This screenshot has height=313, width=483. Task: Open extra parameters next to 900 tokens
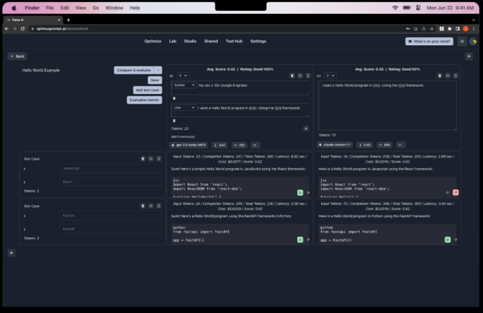pos(400,145)
